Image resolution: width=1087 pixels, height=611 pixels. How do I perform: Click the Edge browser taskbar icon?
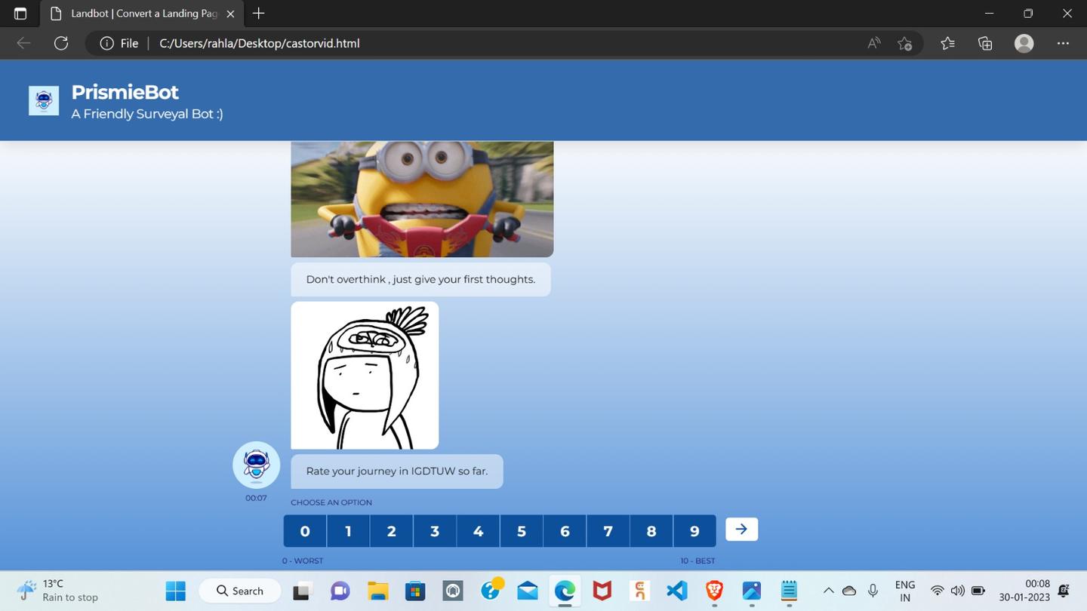point(565,591)
